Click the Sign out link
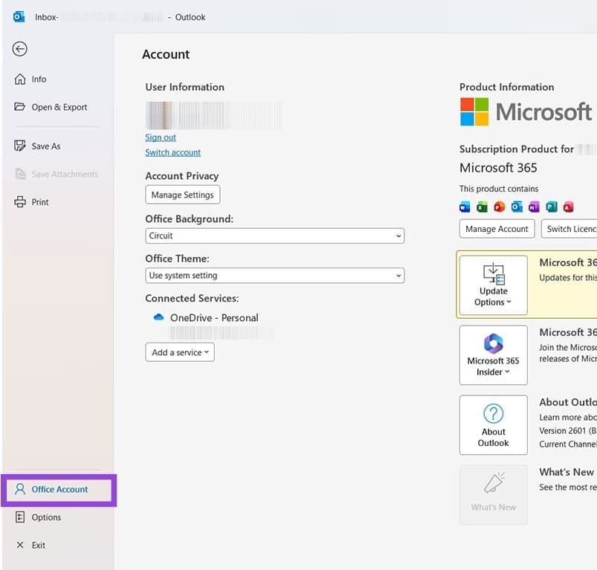 tap(160, 137)
